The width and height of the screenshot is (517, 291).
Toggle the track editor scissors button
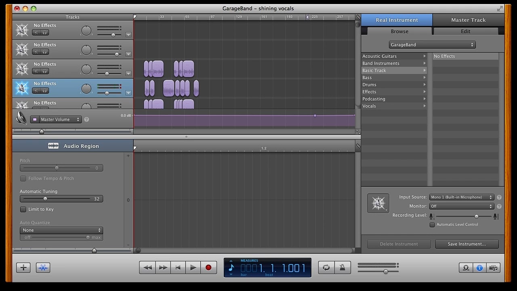pos(43,268)
